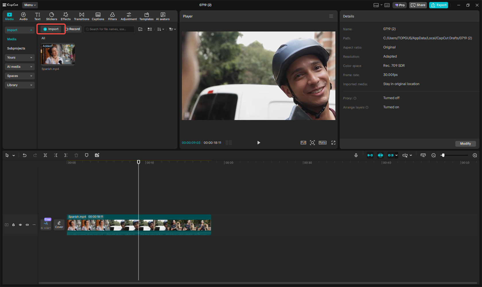
Task: Open the Effects panel
Action: 65,16
